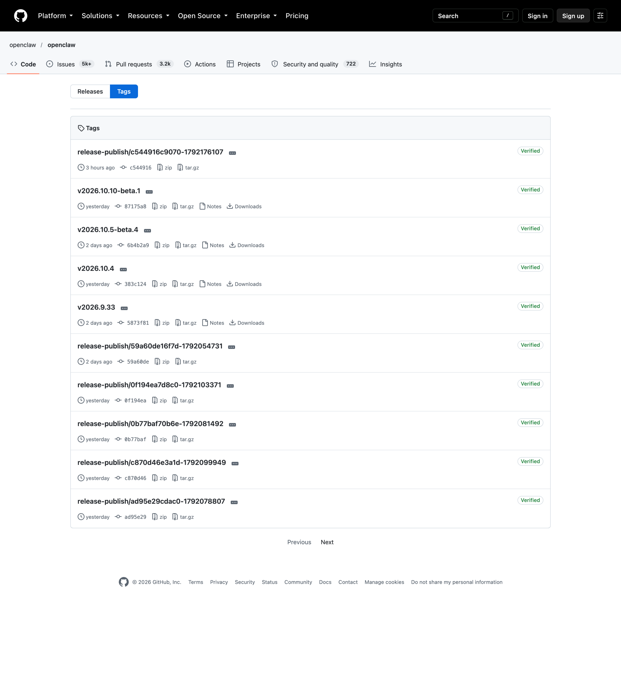
Task: Expand ellipsis for release-publish/c544916c9070 tag
Action: point(232,153)
